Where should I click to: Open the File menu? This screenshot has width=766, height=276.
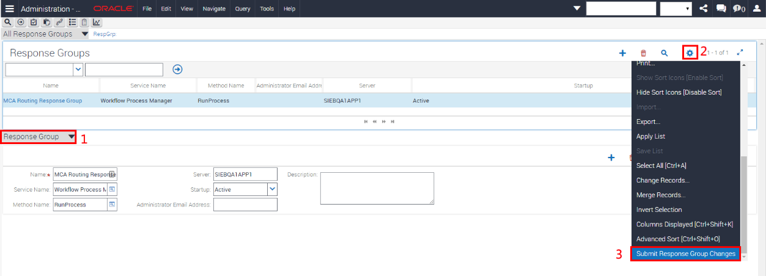[147, 9]
